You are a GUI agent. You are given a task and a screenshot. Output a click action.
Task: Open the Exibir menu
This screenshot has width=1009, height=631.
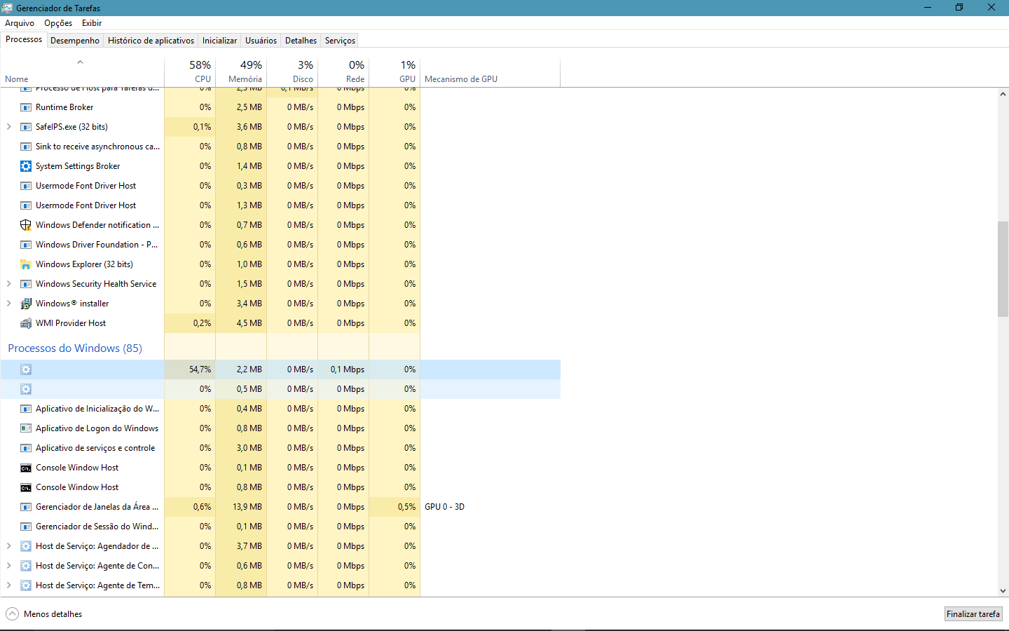tap(92, 23)
